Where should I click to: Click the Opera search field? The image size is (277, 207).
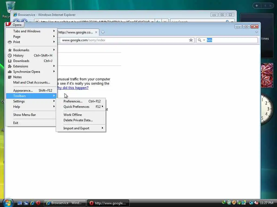click(x=232, y=40)
